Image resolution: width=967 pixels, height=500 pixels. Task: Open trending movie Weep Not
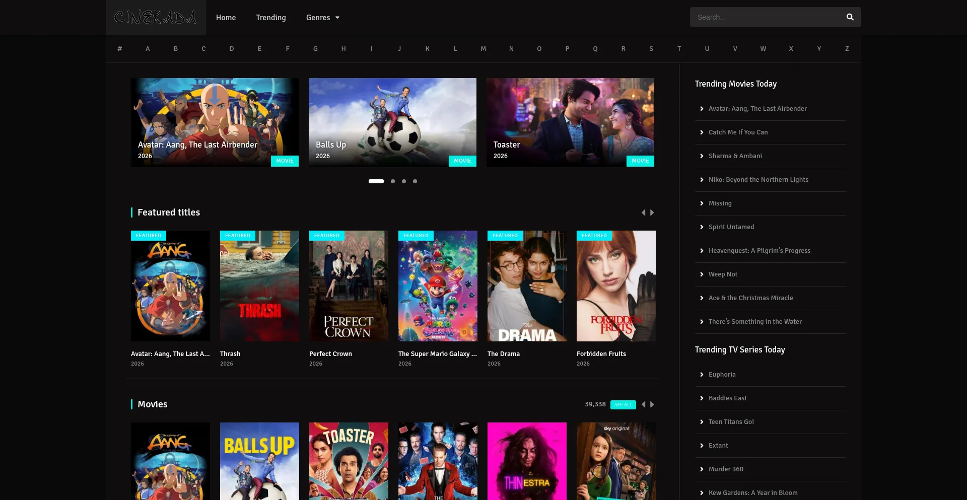point(723,274)
